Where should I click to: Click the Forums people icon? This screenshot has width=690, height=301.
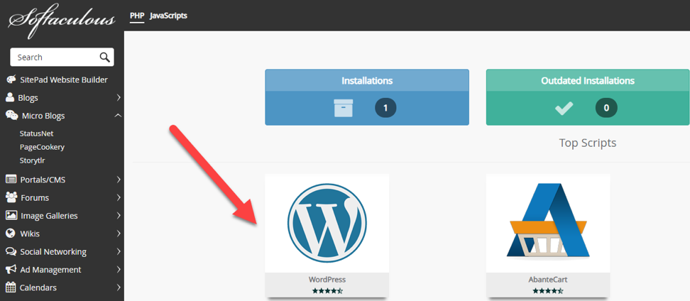12,197
